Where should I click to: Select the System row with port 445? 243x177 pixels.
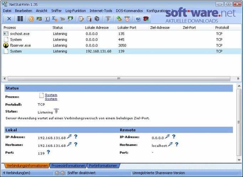pos(122,40)
